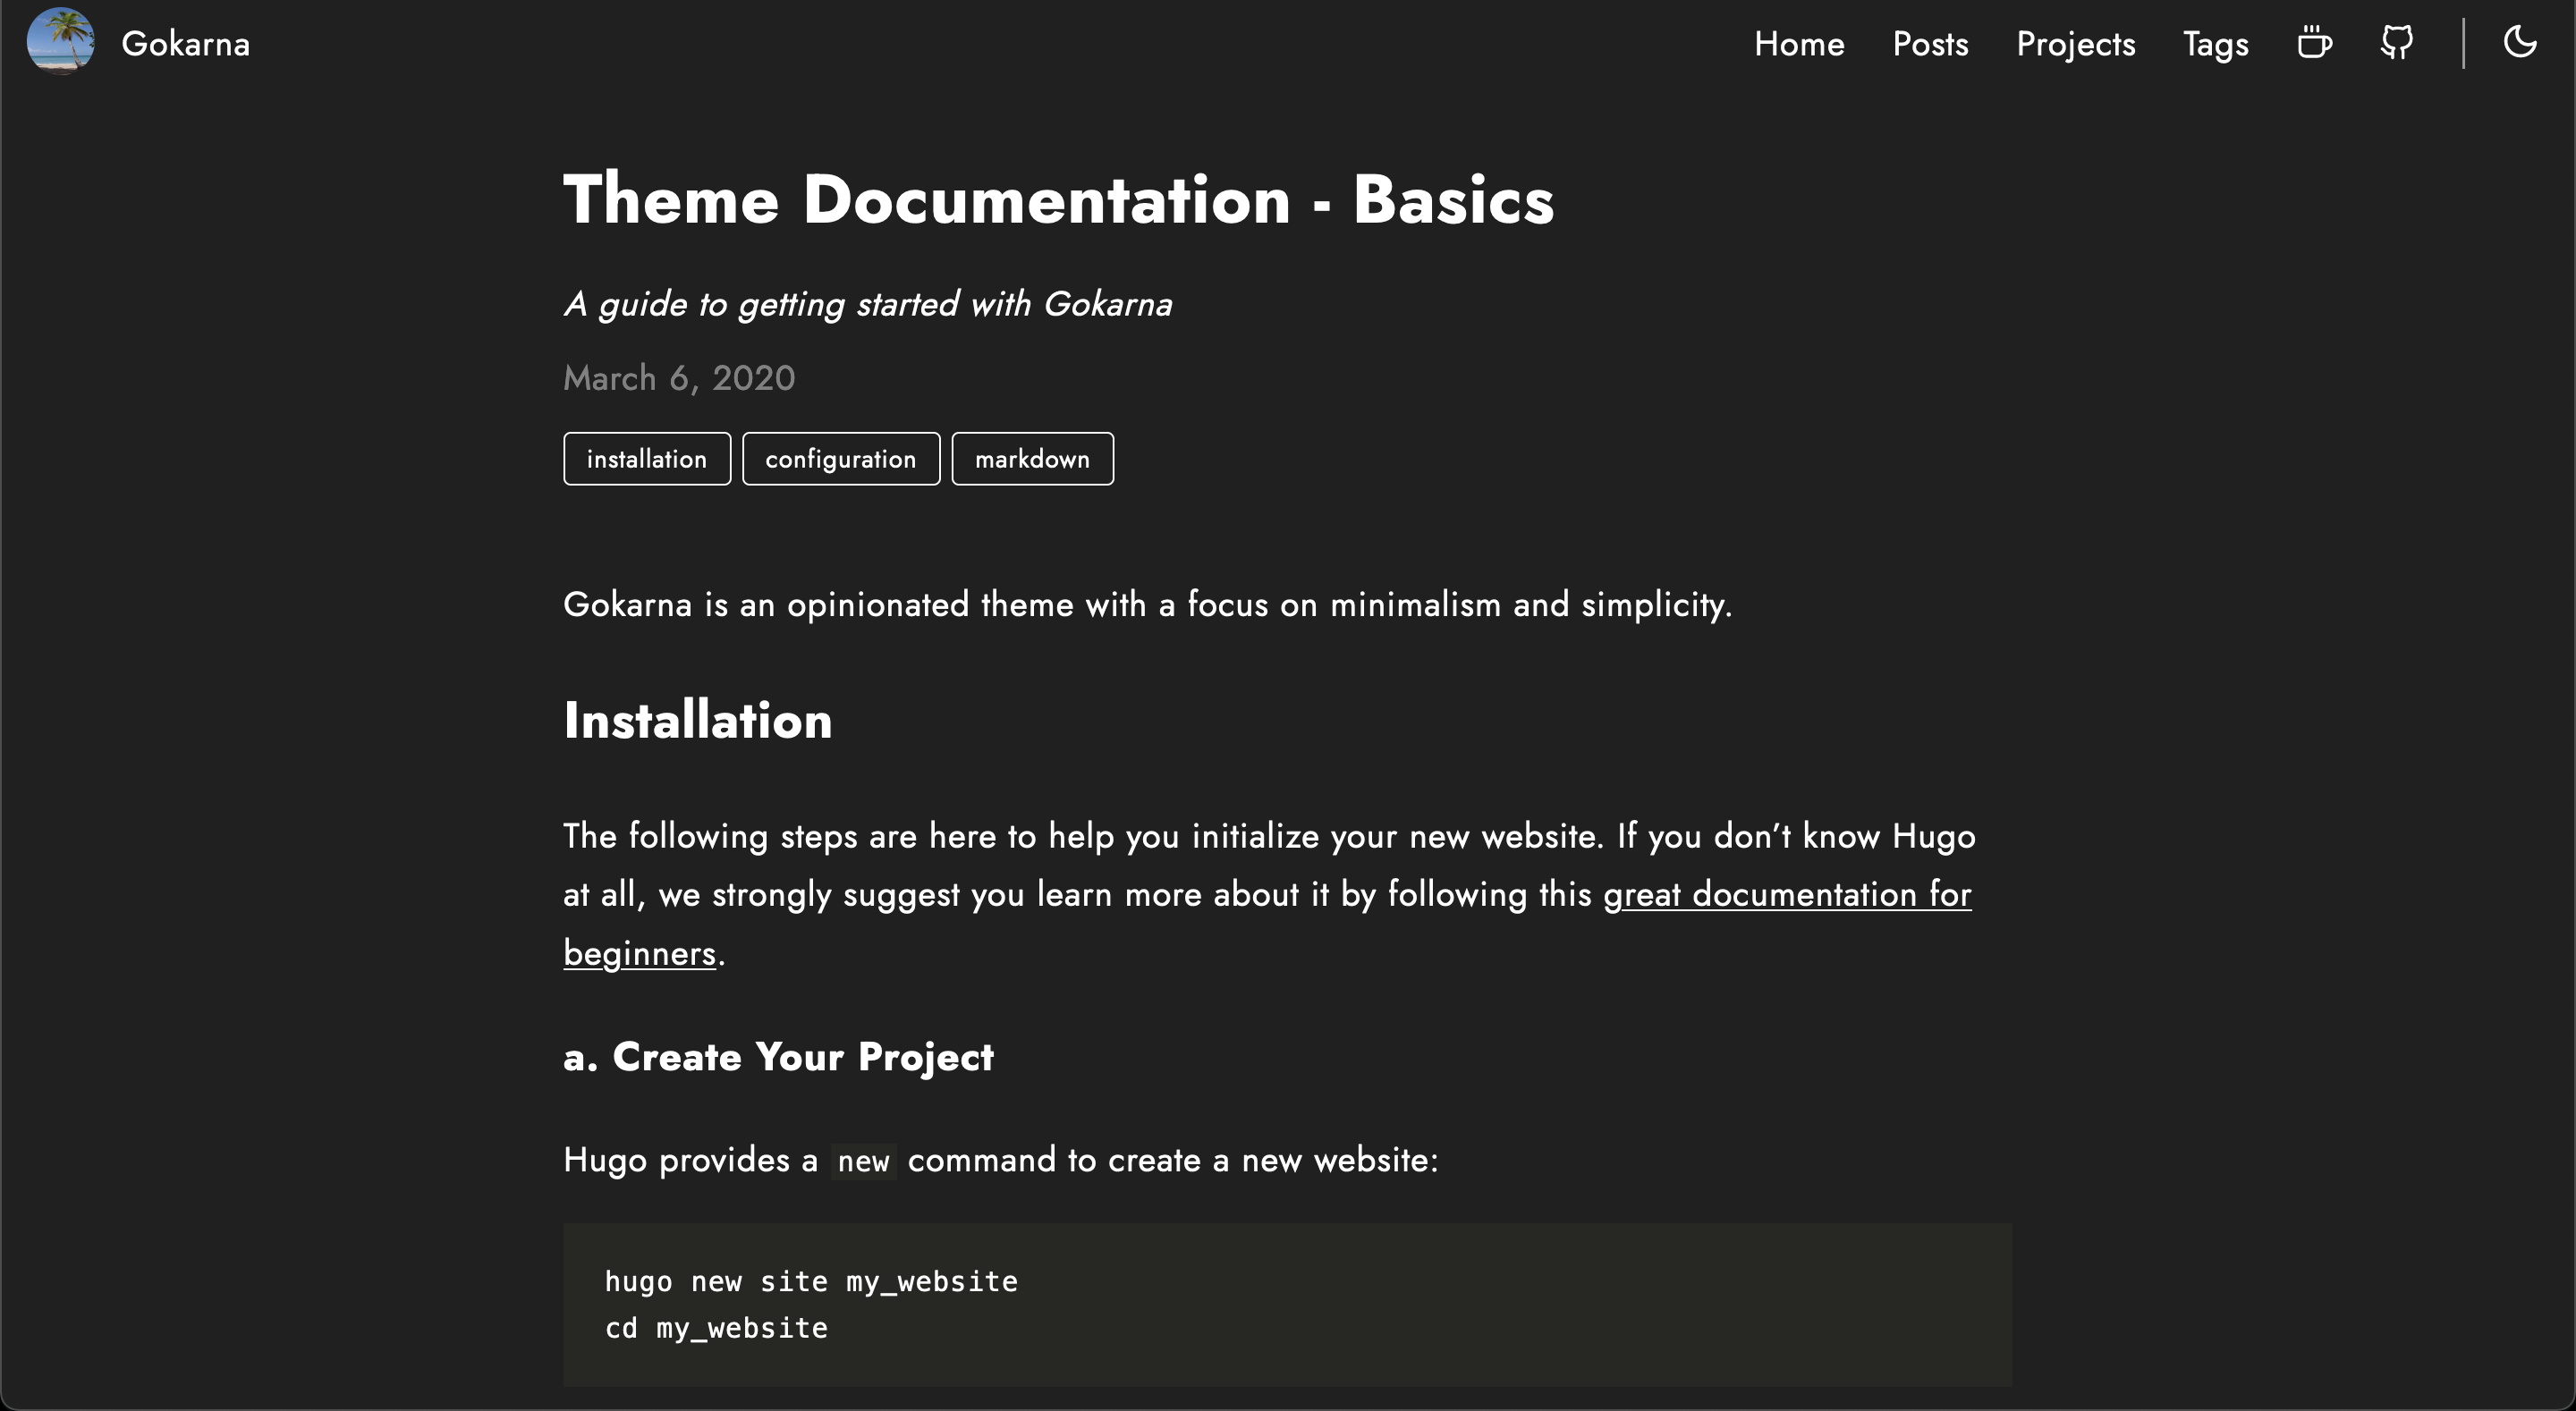Viewport: 2576px width, 1411px height.
Task: Open the Posts menu item
Action: click(1930, 44)
